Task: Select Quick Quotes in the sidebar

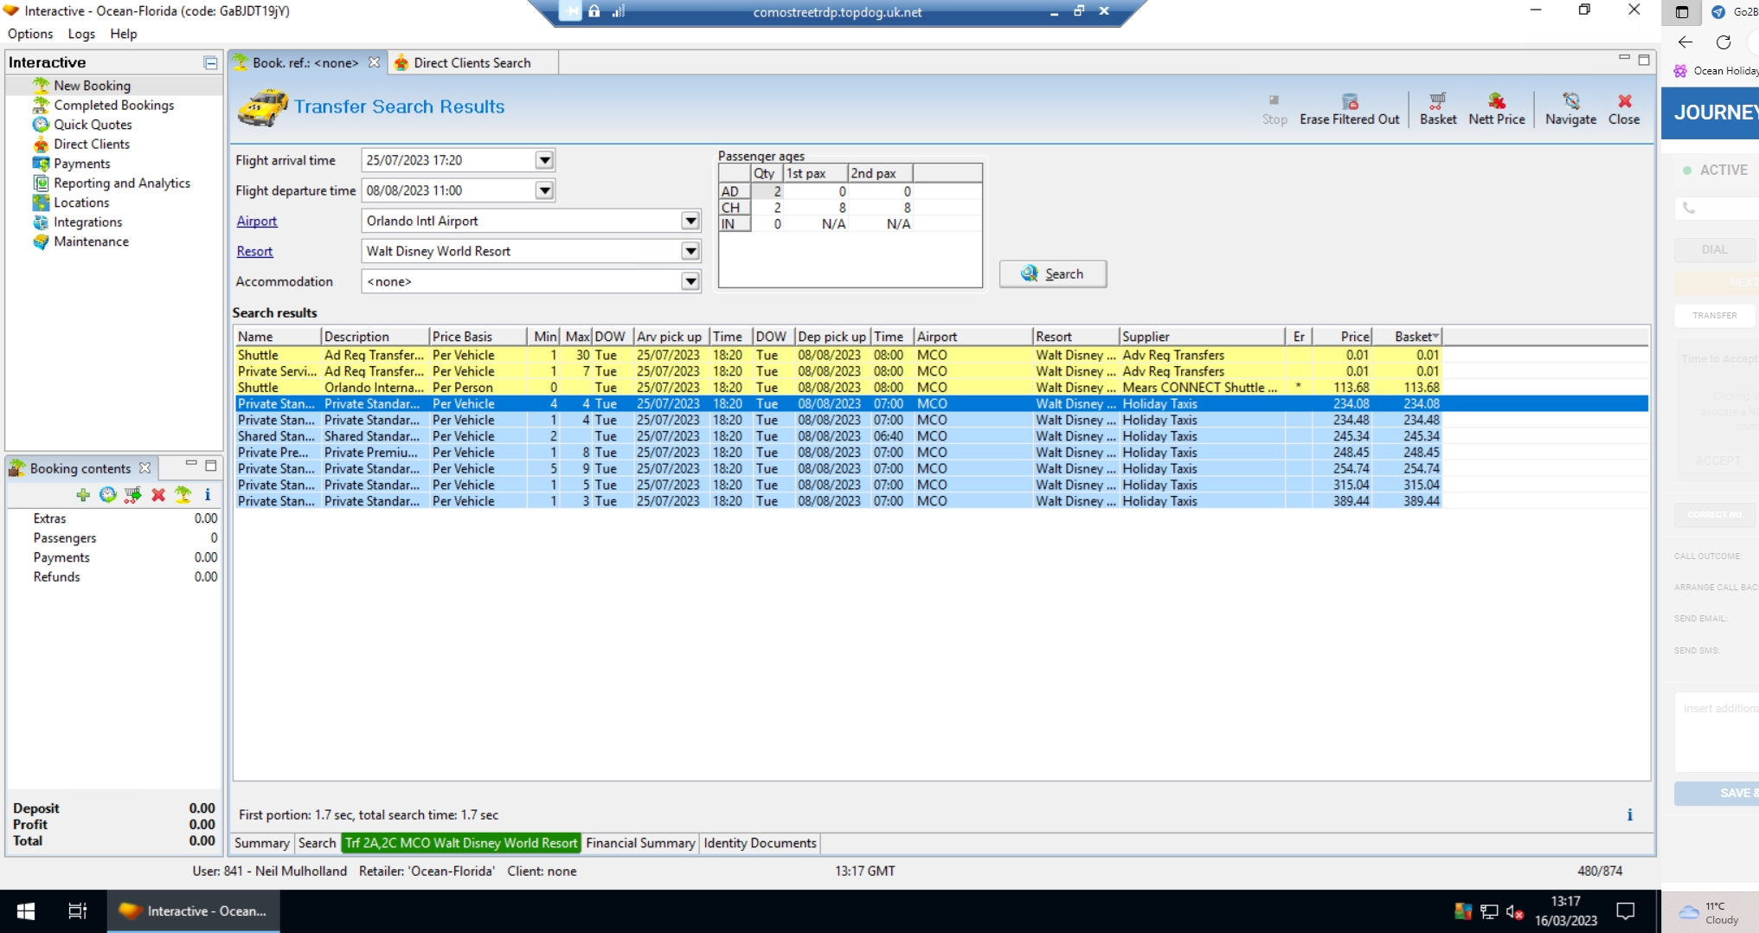Action: point(93,125)
